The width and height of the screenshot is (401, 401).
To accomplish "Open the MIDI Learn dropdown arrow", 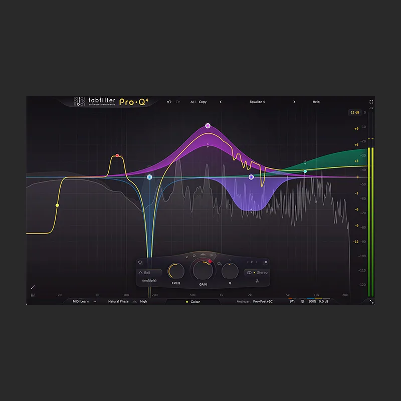I will pos(95,302).
